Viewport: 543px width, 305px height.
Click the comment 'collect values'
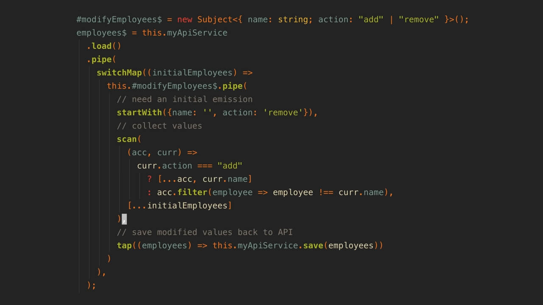160,126
